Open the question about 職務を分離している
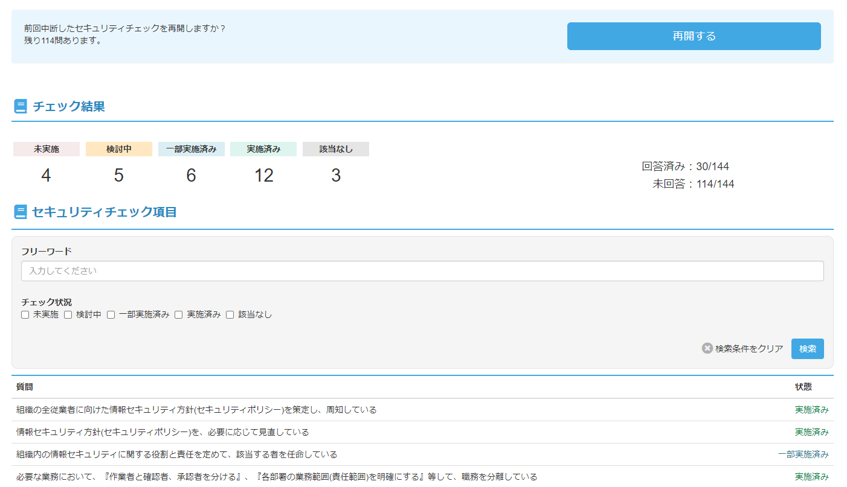The height and width of the screenshot is (487, 847). pyautogui.click(x=277, y=477)
